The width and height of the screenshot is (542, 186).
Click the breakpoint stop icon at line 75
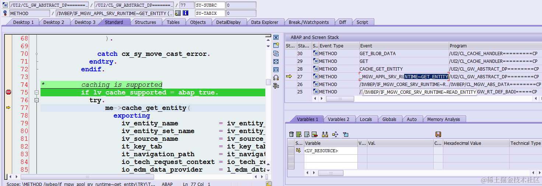8,92
